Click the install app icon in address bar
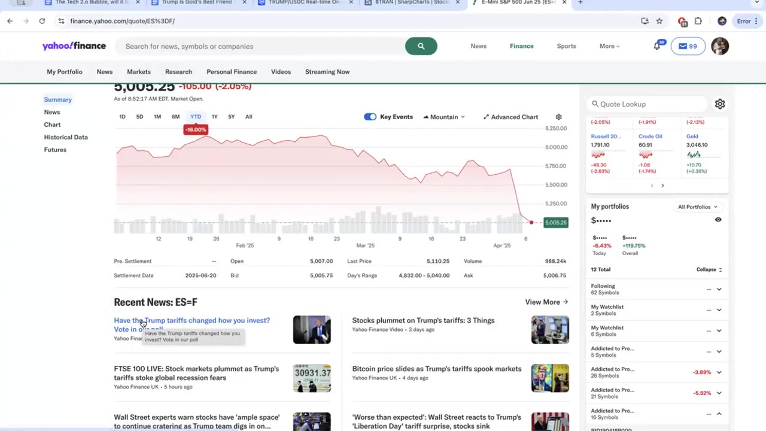The width and height of the screenshot is (766, 431). coord(645,21)
